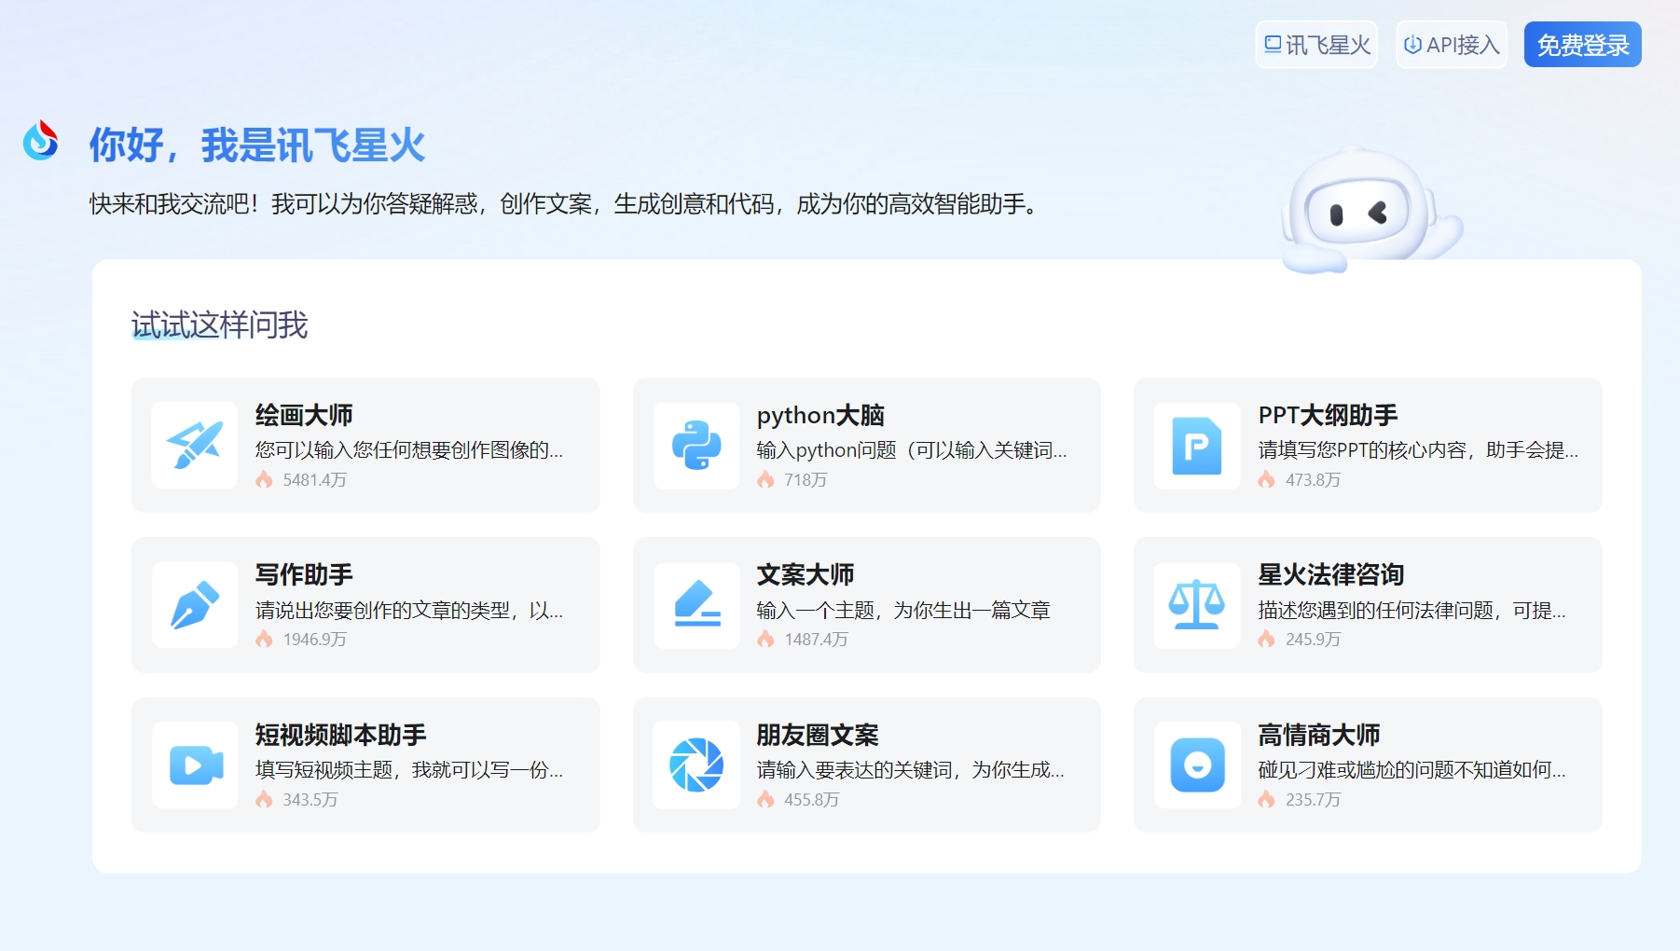This screenshot has width=1680, height=951.
Task: Click the 235.7万 usage count
Action: tap(1313, 800)
